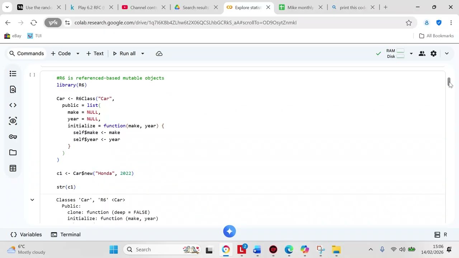Viewport: 459px width, 258px height.
Task: Run the Car R6 code cell
Action: pyautogui.click(x=32, y=75)
